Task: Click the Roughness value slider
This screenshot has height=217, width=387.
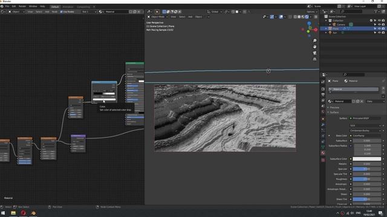Action: [367, 179]
